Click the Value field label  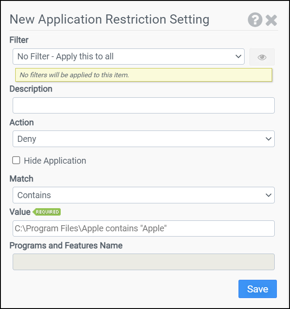20,212
